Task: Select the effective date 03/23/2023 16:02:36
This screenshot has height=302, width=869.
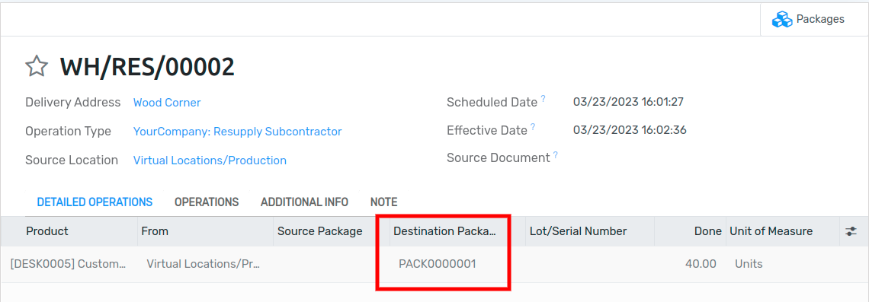Action: (630, 130)
